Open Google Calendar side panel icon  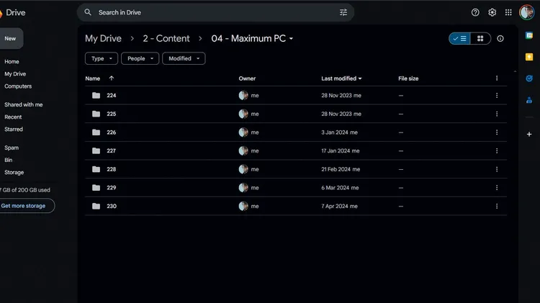tap(529, 35)
